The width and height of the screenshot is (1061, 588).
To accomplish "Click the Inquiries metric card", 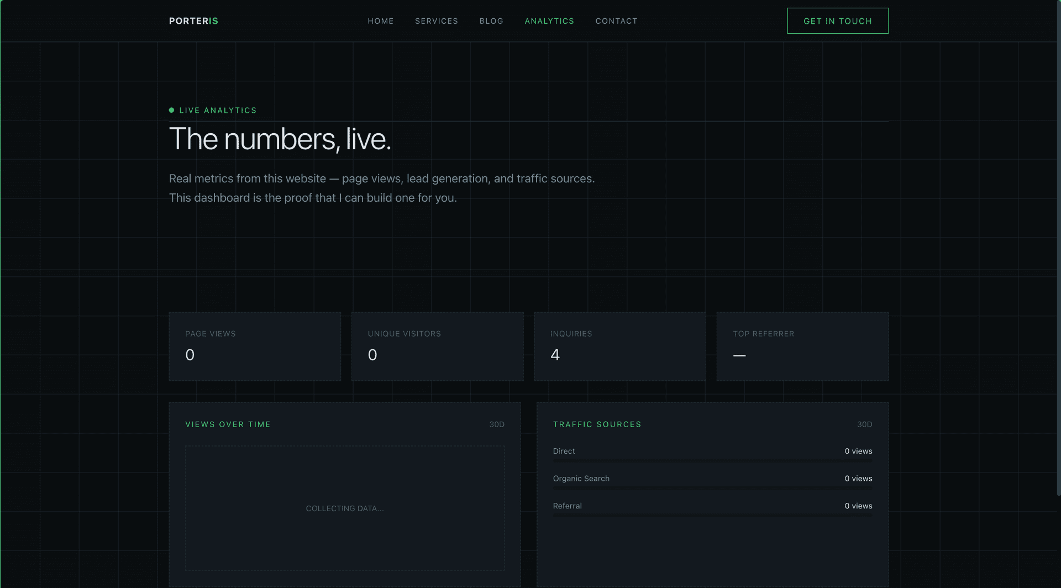I will 619,346.
